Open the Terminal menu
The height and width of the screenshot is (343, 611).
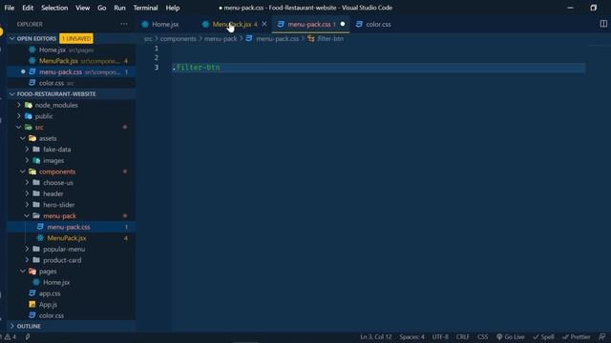pos(145,8)
